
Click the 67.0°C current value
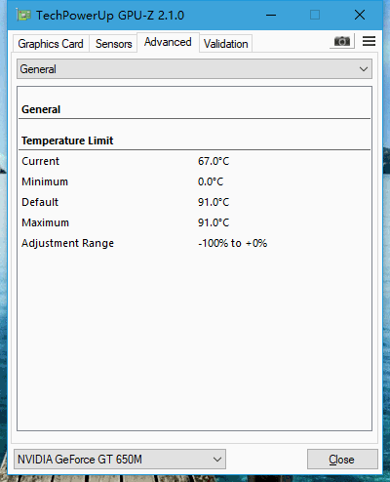(214, 161)
